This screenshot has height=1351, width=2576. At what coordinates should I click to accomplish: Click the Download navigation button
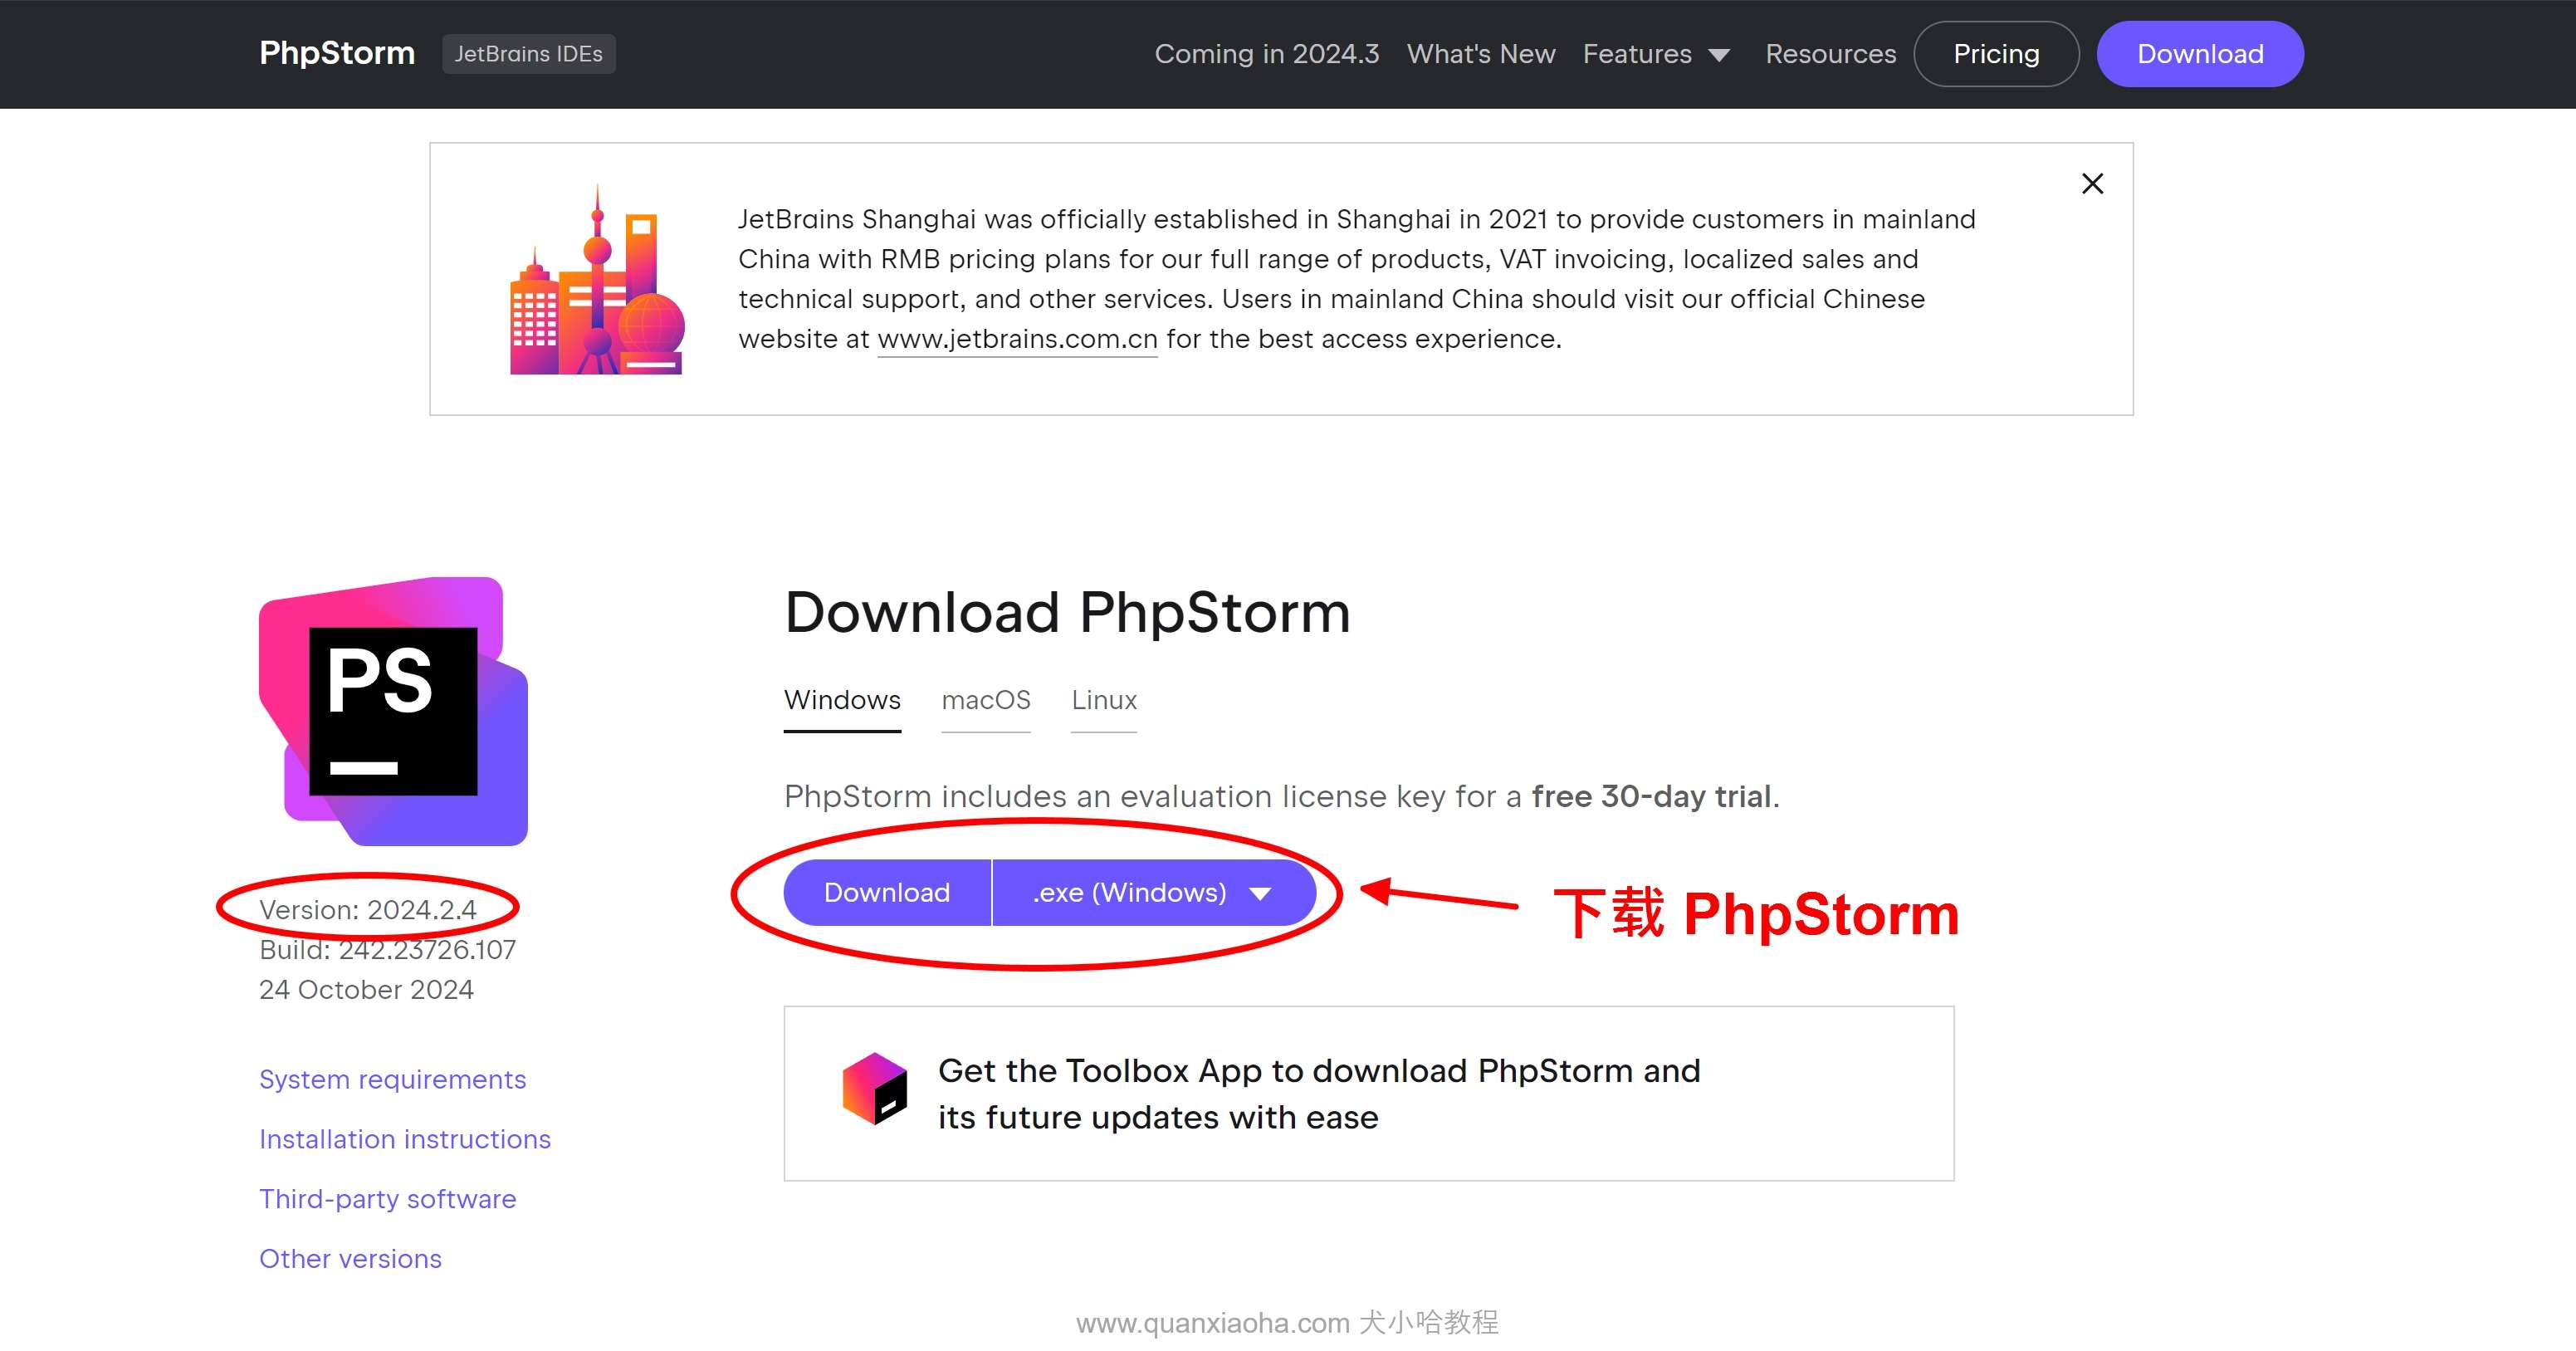pyautogui.click(x=2199, y=55)
